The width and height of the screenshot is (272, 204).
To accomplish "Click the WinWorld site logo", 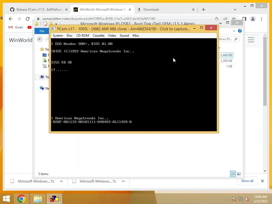I will tap(21, 40).
